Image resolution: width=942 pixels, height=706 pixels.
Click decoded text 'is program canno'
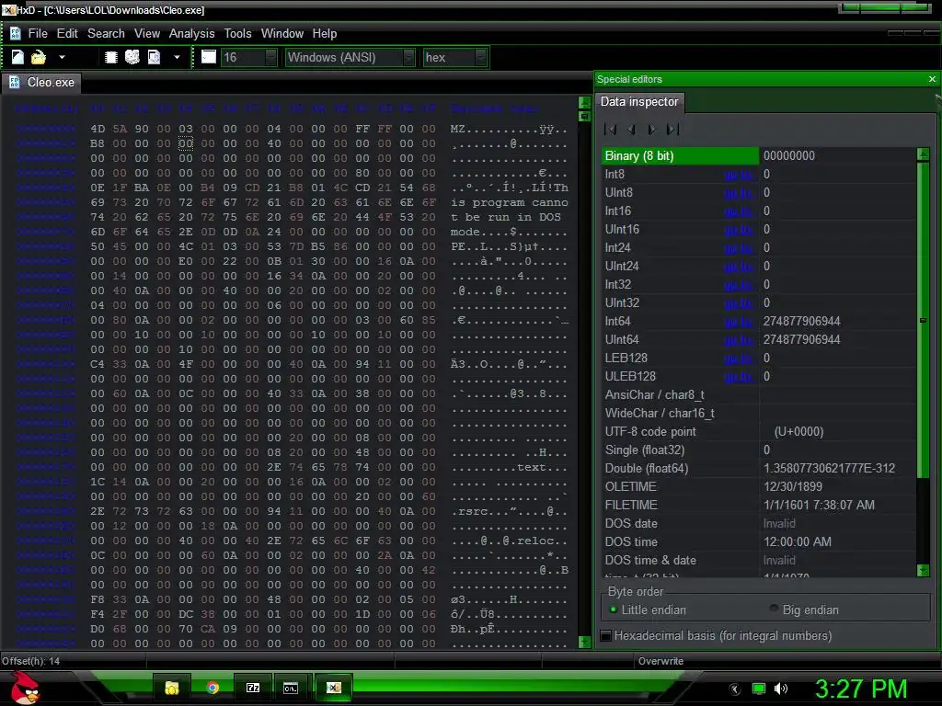[x=510, y=203]
